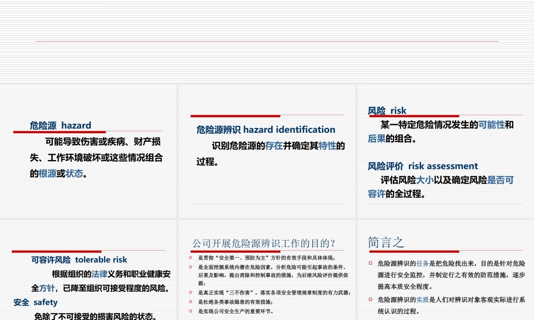Screen dimensions: 534x320
Task: Select the blank striped slide thumbnail
Action: 267,41
